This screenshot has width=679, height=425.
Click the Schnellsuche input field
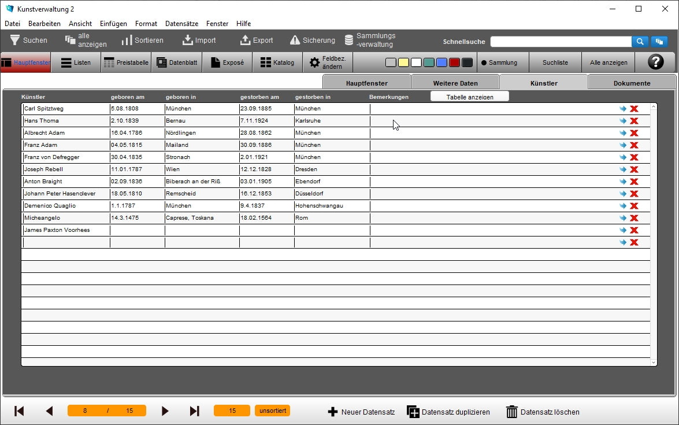point(561,42)
